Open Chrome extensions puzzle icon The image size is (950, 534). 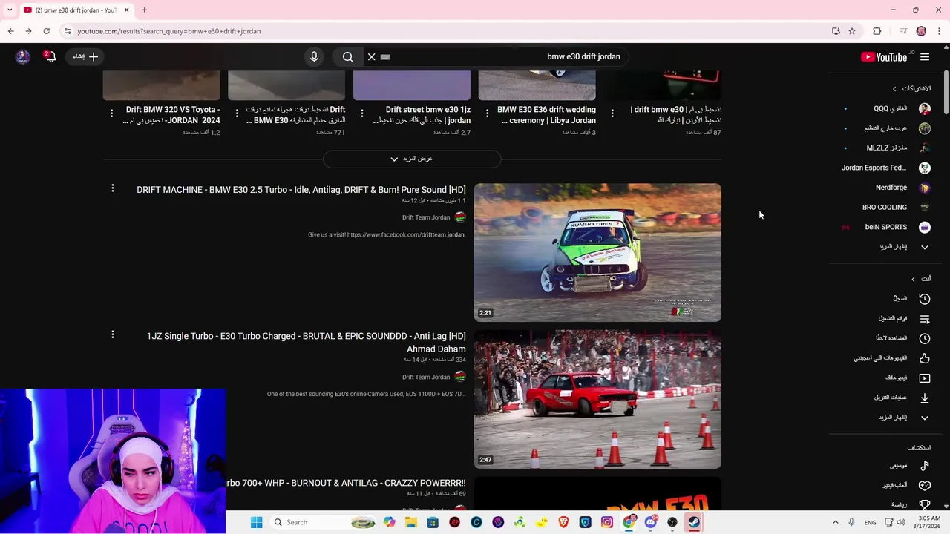[877, 31]
